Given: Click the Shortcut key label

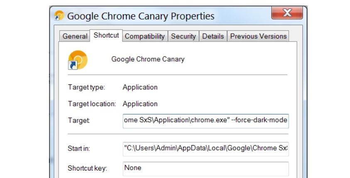Looking at the screenshot, I should pos(87,168).
